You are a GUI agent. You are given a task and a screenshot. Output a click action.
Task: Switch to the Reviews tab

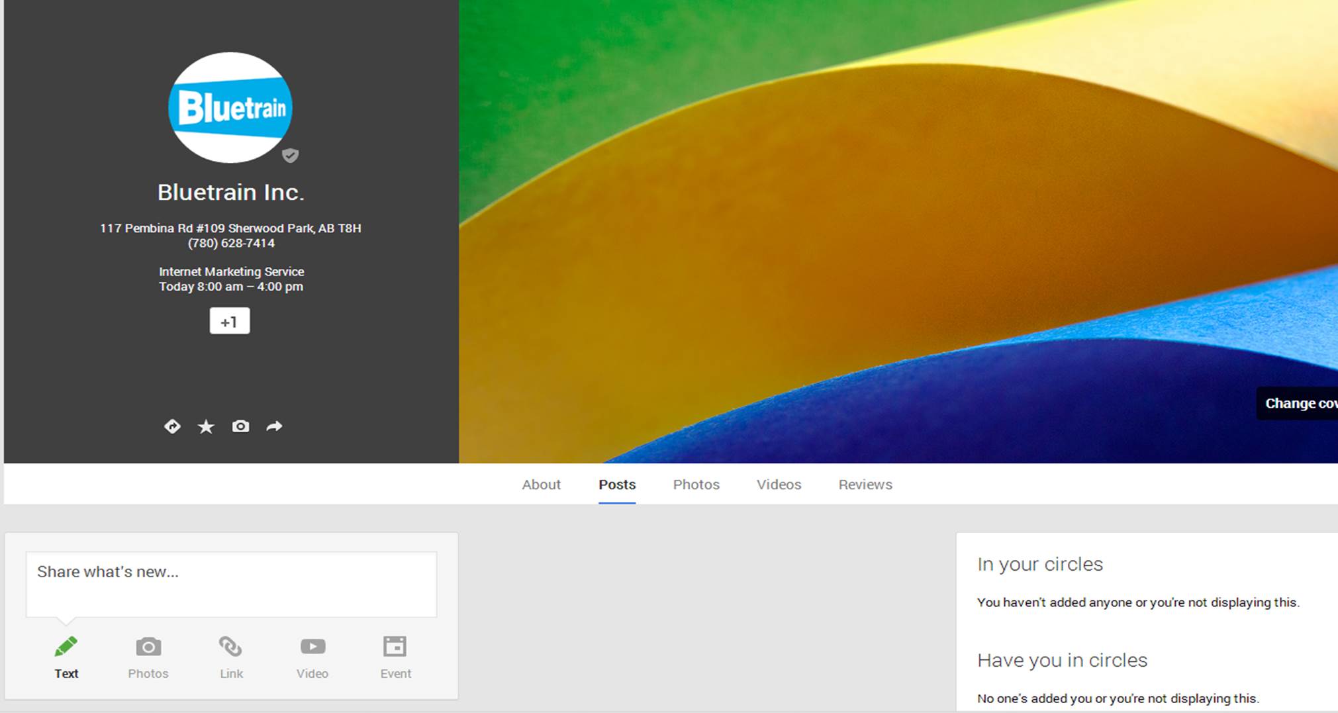[865, 485]
